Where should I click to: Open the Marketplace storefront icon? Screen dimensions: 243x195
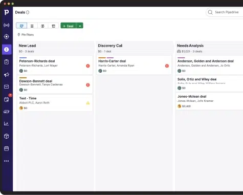coord(7,148)
